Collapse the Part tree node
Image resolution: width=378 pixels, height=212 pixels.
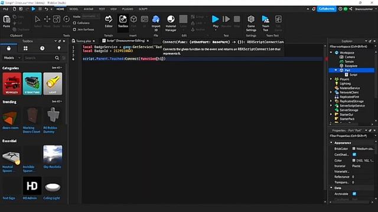coord(335,70)
